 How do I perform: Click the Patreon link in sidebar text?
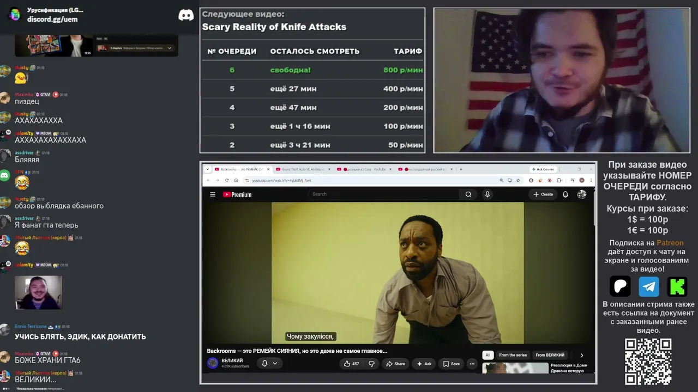click(670, 243)
